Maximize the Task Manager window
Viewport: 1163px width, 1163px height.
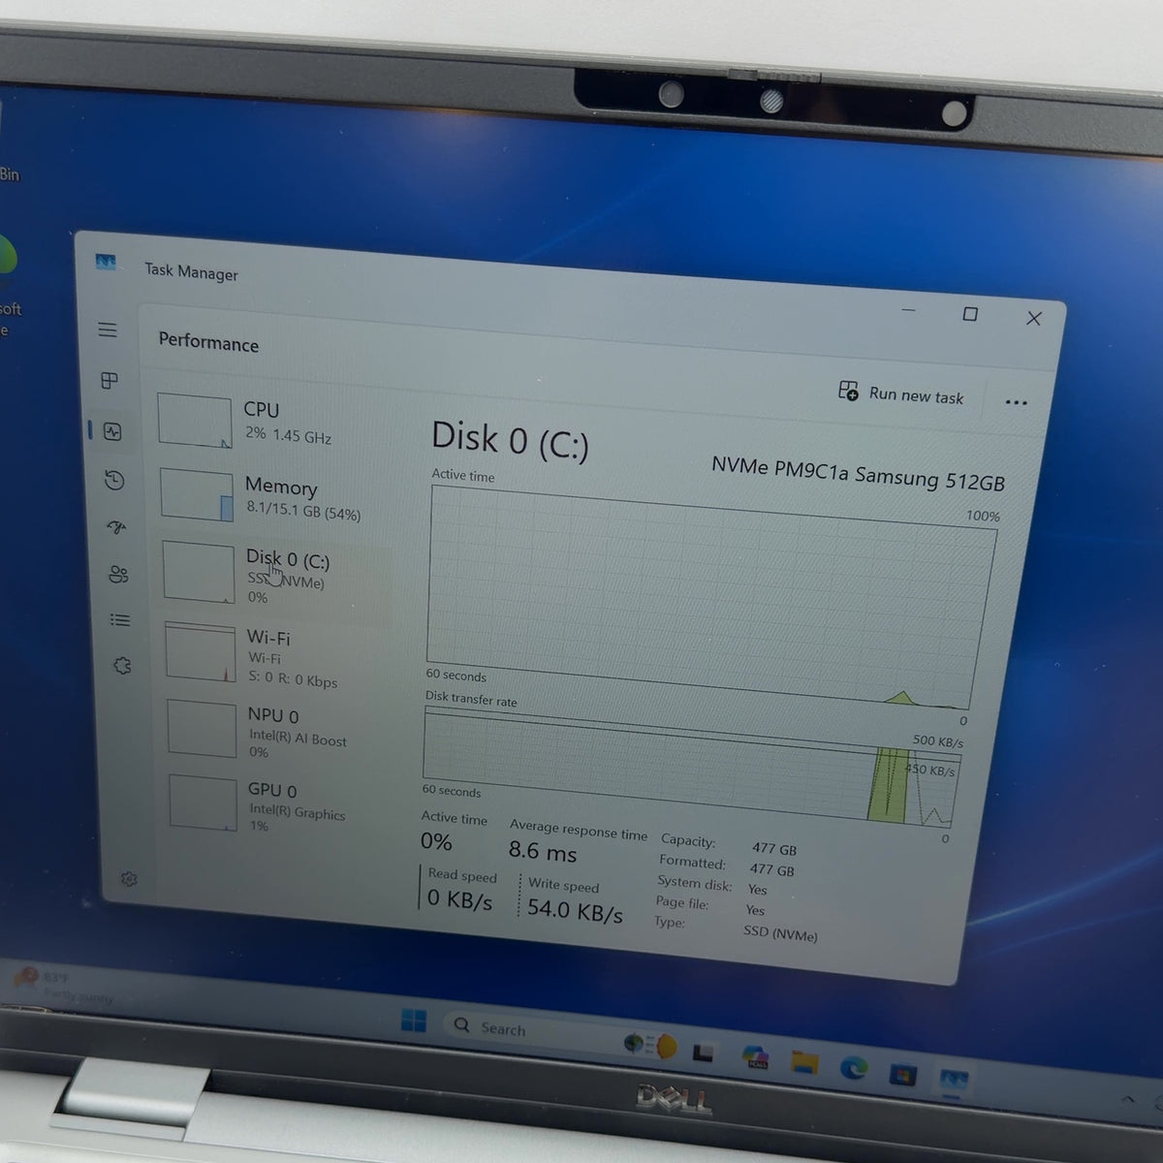coord(969,314)
